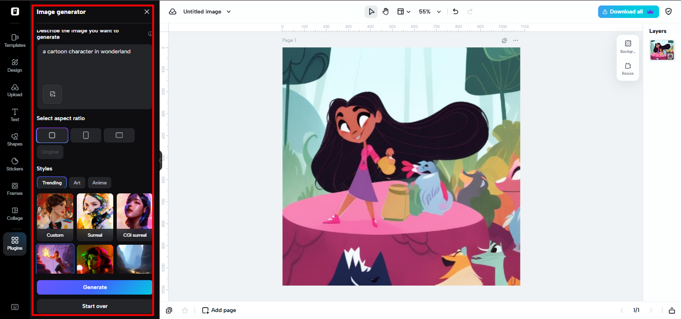
Task: Click the Generate button
Action: tap(94, 287)
